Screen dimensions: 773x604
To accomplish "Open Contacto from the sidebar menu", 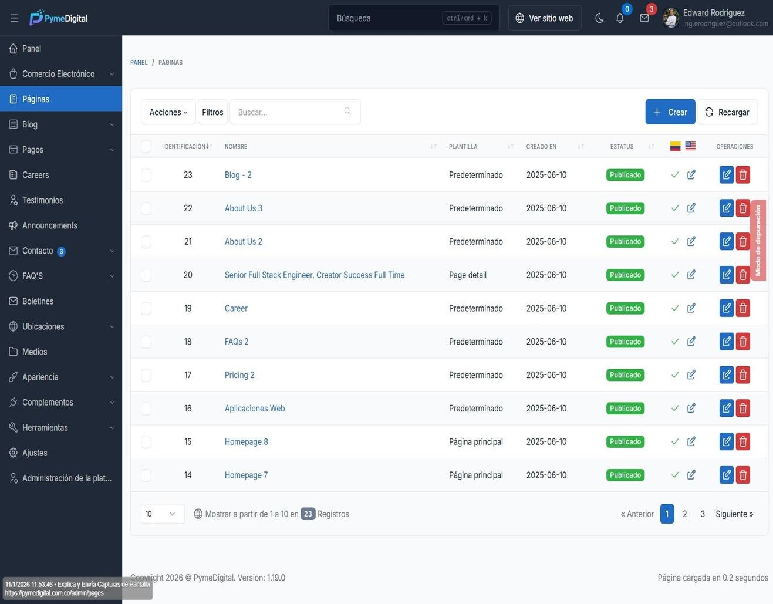I will pos(38,251).
